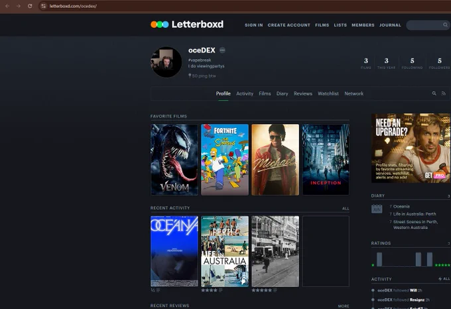Click the Recent Activity heading

[x=170, y=208]
